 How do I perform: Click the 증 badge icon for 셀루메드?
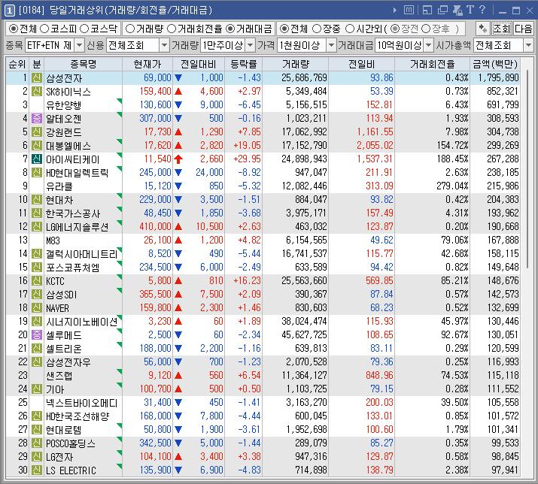pos(37,334)
